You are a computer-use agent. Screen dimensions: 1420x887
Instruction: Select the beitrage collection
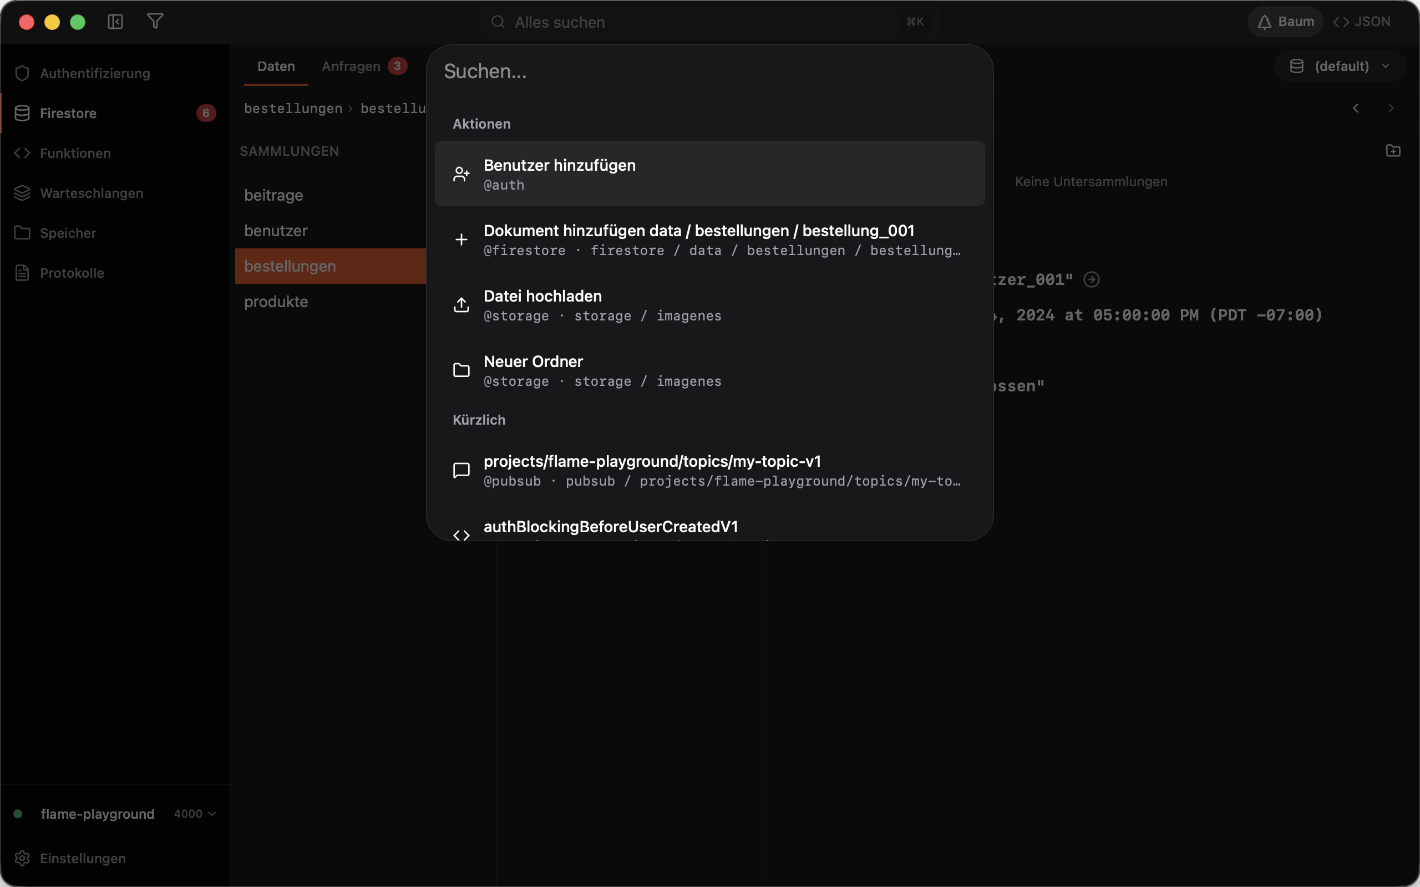[x=331, y=195]
